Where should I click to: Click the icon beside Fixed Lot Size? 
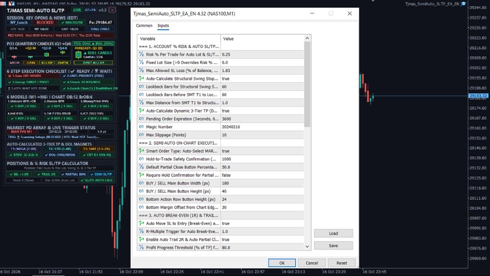pos(141,62)
